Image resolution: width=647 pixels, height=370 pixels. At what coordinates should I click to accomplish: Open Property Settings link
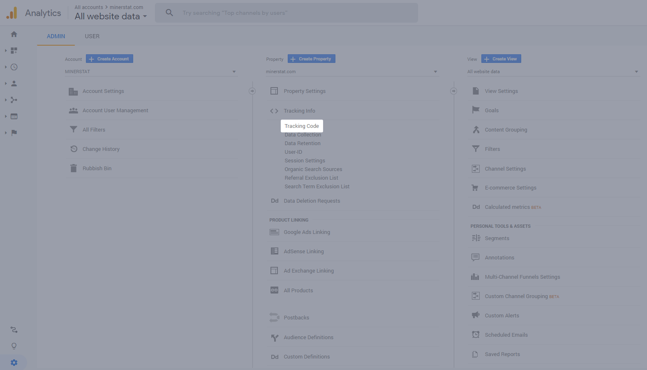(x=305, y=91)
